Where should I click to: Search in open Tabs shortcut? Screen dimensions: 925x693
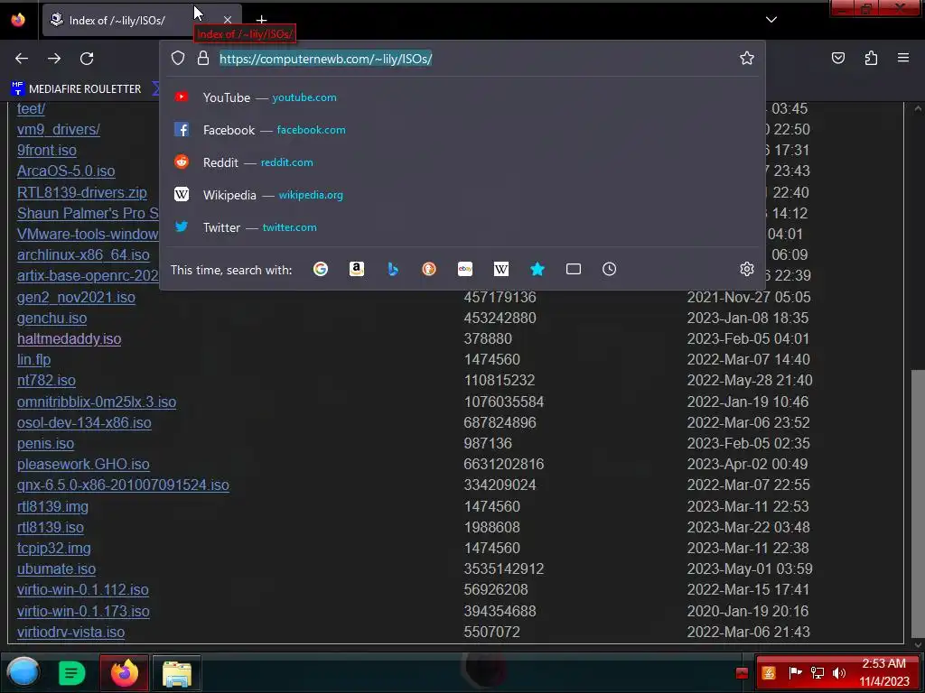pos(574,269)
